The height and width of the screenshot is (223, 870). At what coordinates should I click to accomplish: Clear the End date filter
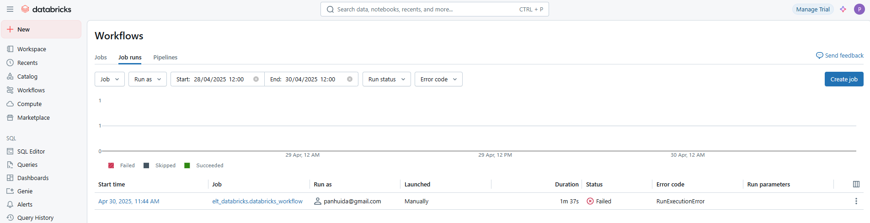coord(350,79)
